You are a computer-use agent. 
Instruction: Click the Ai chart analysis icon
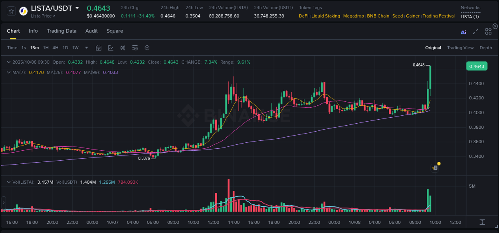pos(463,32)
